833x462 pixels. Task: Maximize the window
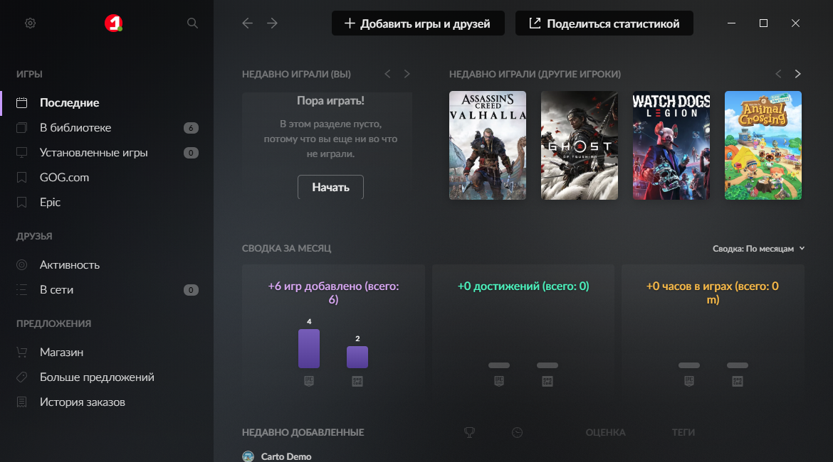pyautogui.click(x=763, y=23)
